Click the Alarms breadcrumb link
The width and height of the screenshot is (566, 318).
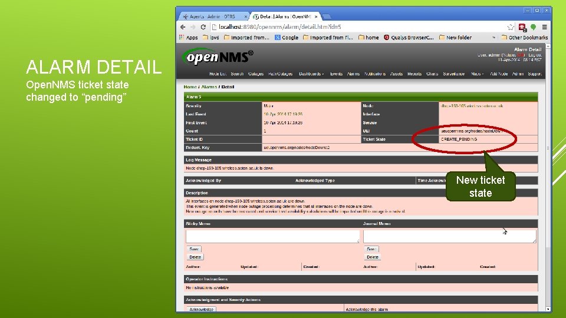pyautogui.click(x=209, y=87)
